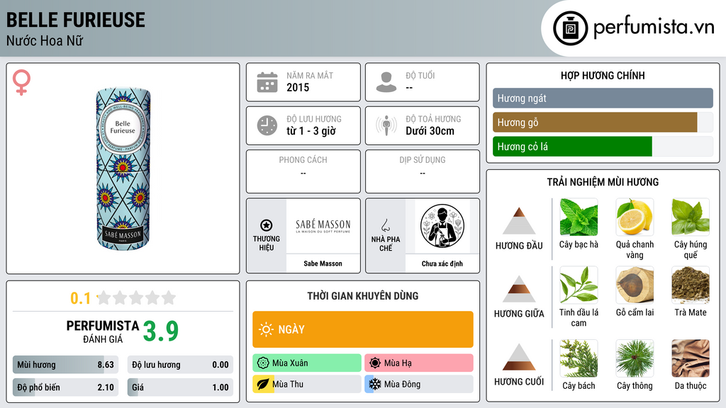Click the Hợp hương chính heading
Screen dimensions: 726x408
[603, 75]
